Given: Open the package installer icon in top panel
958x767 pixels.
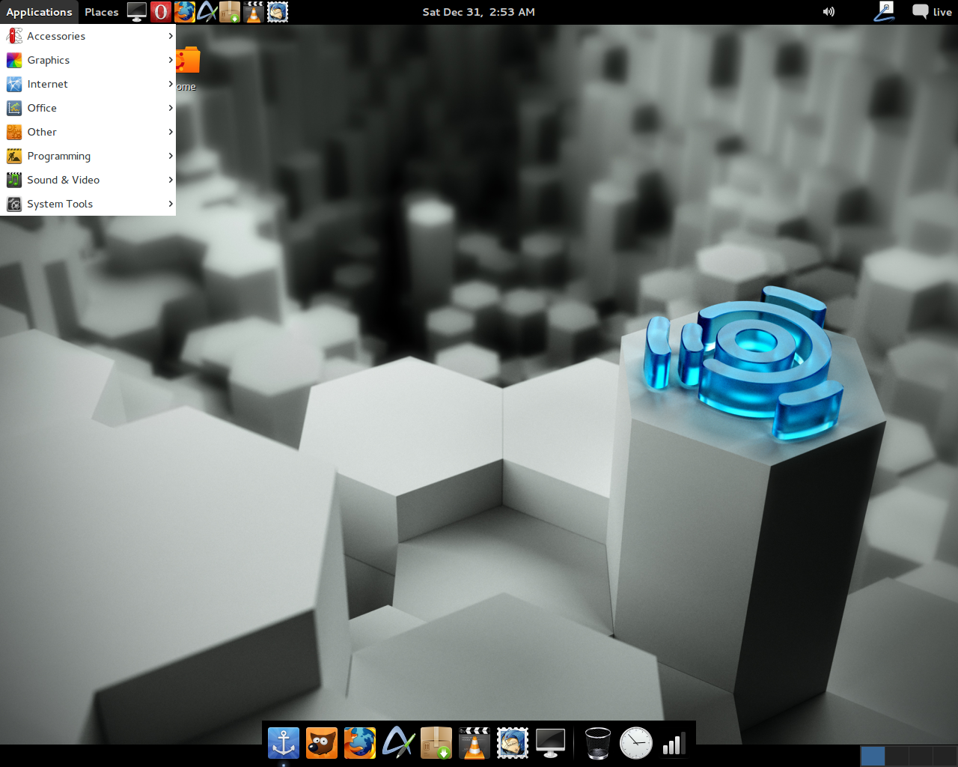Looking at the screenshot, I should coord(230,12).
